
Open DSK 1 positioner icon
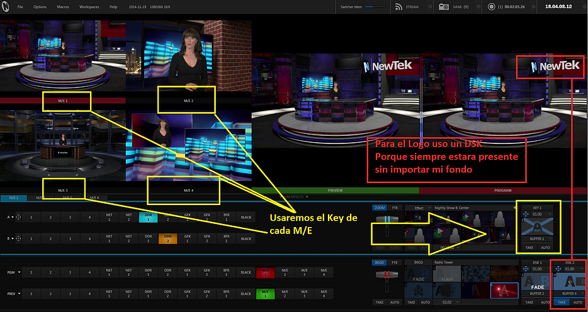click(526, 269)
